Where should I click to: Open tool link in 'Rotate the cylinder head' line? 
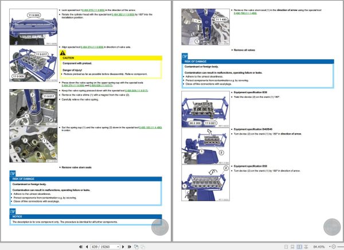tap(123, 14)
